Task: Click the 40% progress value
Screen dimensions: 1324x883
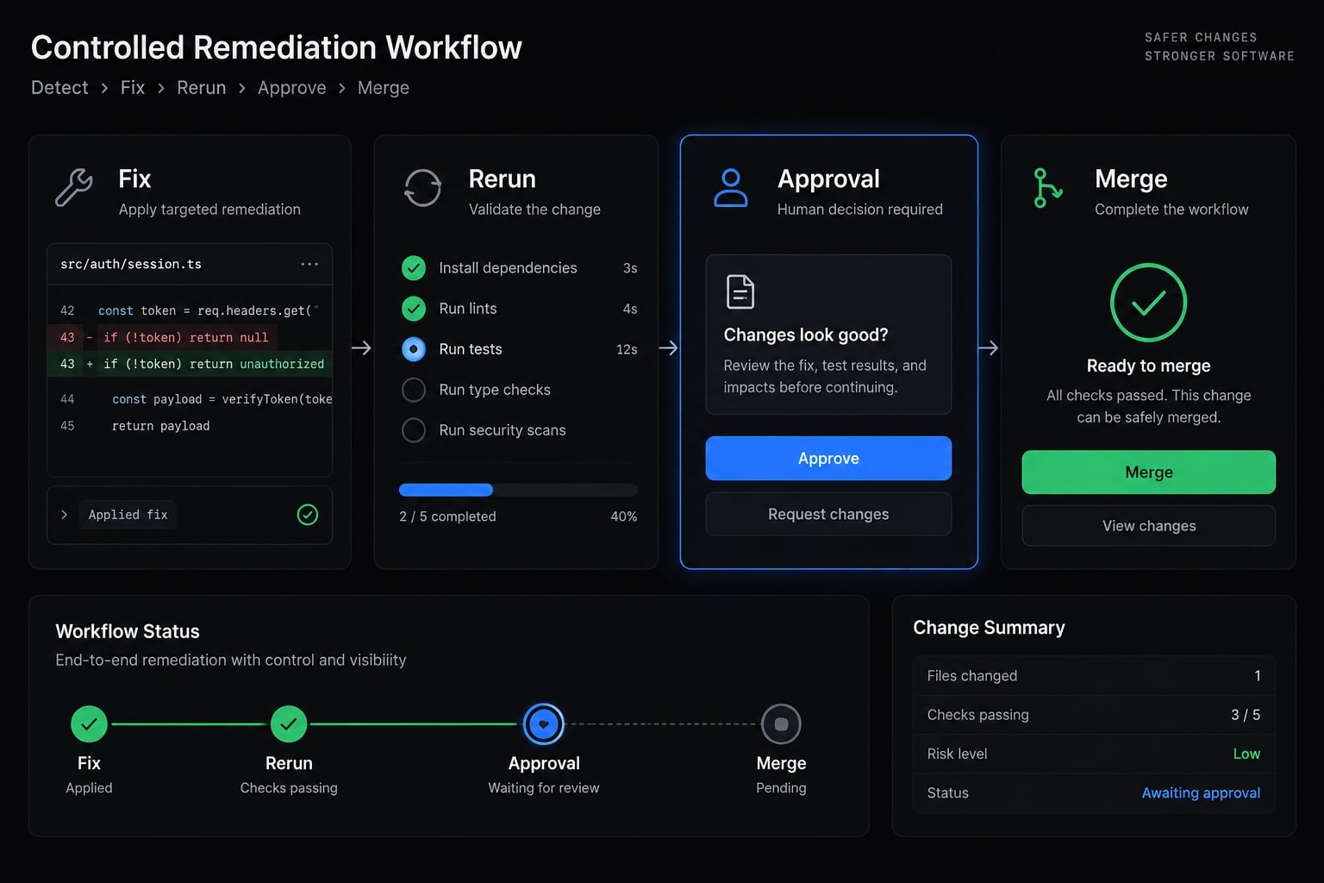Action: coord(624,517)
